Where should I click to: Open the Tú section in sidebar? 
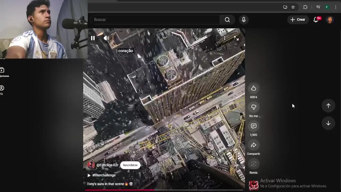tap(2, 90)
